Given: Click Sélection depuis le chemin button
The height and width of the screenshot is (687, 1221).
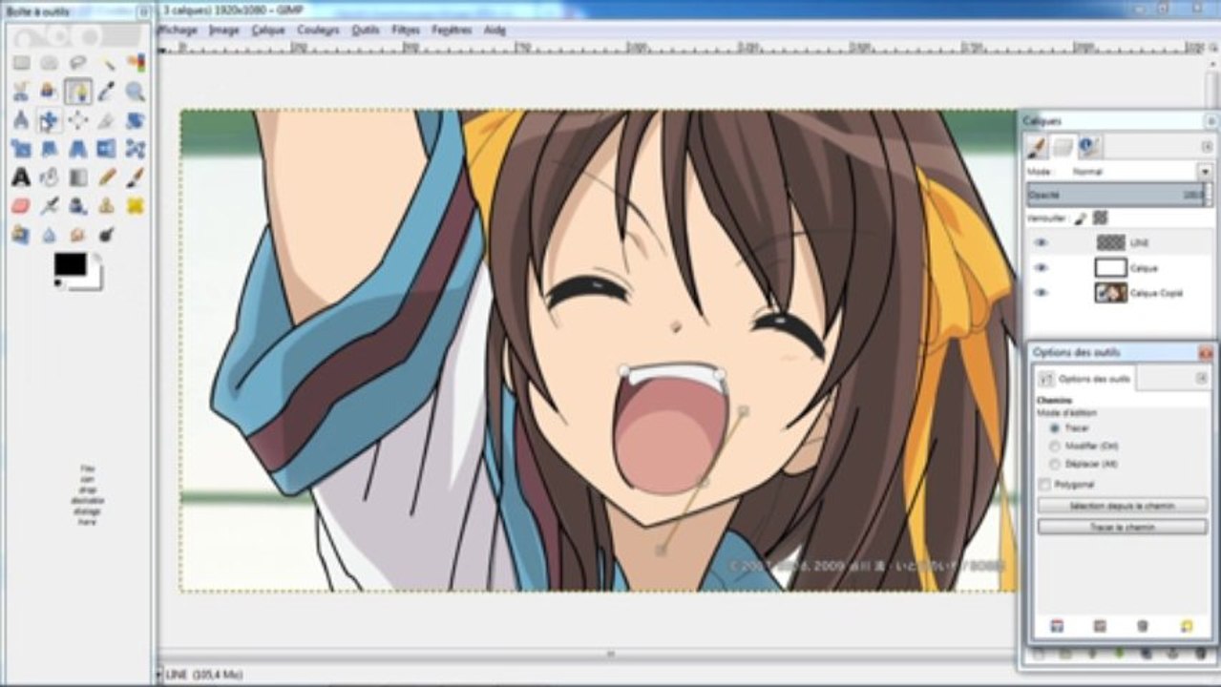Looking at the screenshot, I should 1122,506.
